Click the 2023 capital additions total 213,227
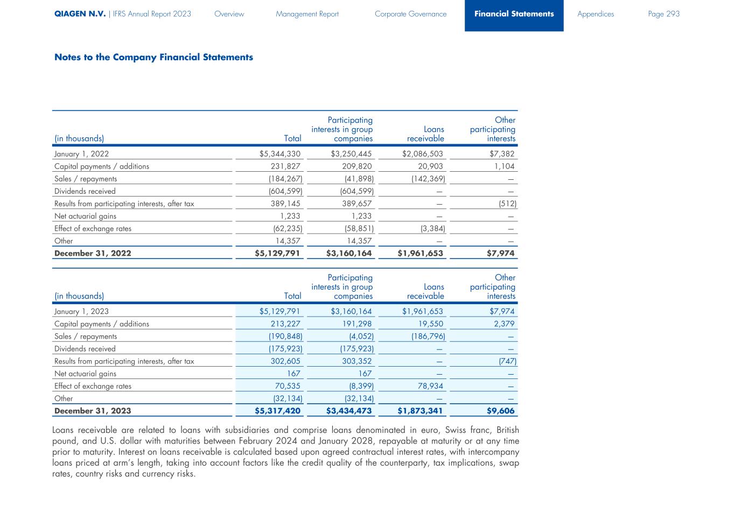735x519 pixels. click(285, 324)
